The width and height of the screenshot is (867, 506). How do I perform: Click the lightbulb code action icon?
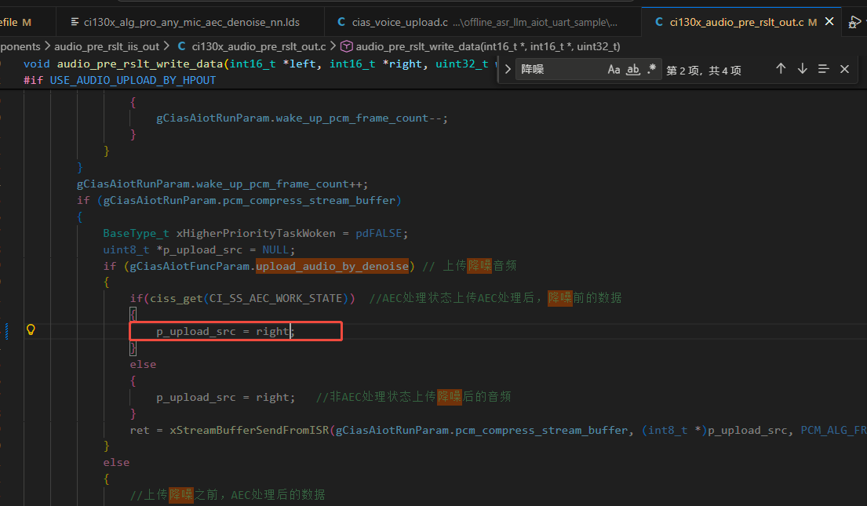pos(31,330)
